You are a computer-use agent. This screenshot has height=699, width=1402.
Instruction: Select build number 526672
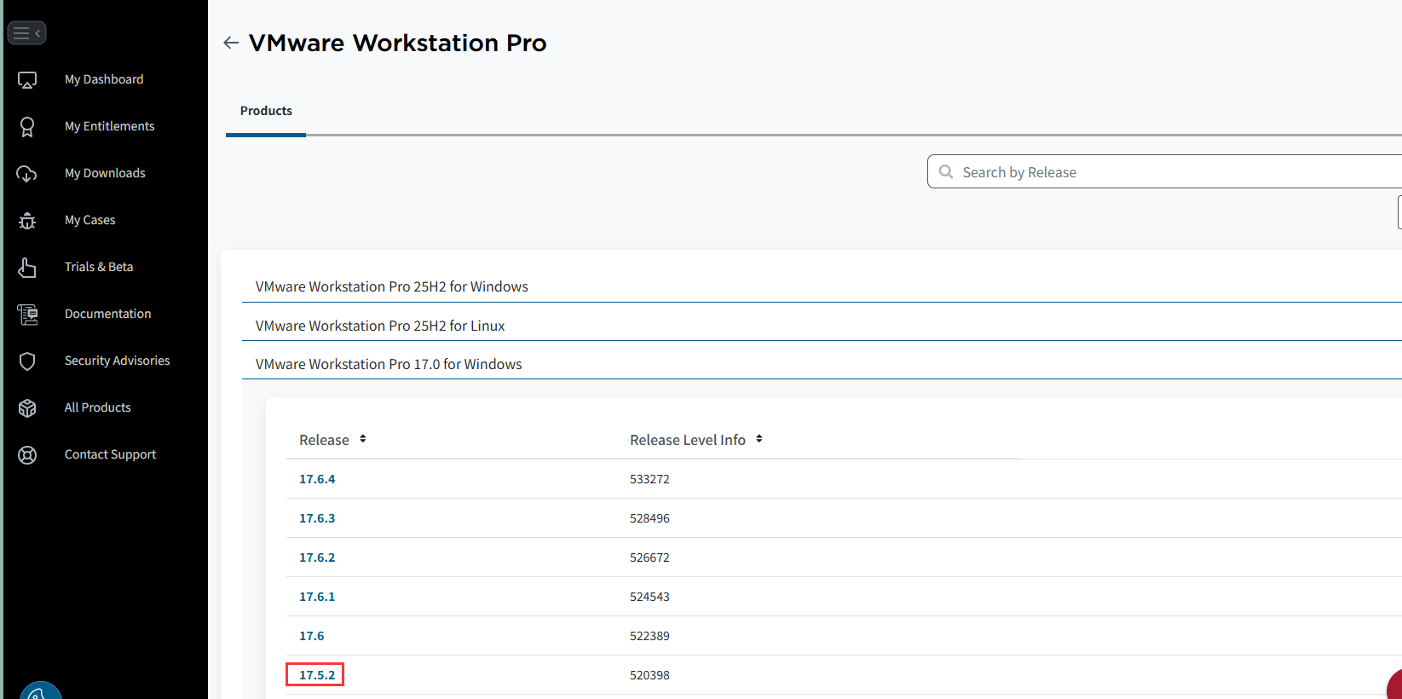click(x=649, y=557)
